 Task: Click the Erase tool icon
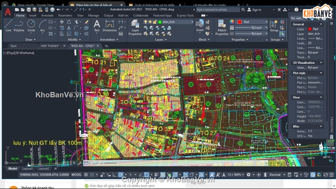86,22
